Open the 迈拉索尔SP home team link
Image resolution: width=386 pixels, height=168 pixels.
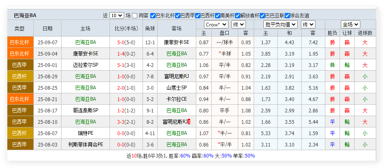point(86,65)
